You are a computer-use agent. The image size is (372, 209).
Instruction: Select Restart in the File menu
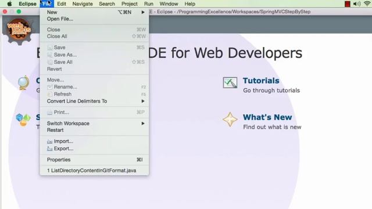point(94,130)
